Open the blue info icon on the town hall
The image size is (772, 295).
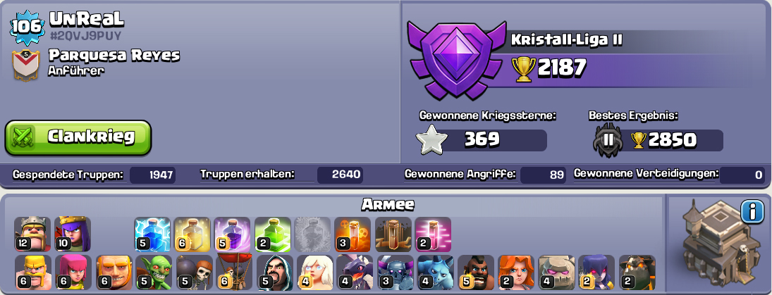(x=752, y=212)
